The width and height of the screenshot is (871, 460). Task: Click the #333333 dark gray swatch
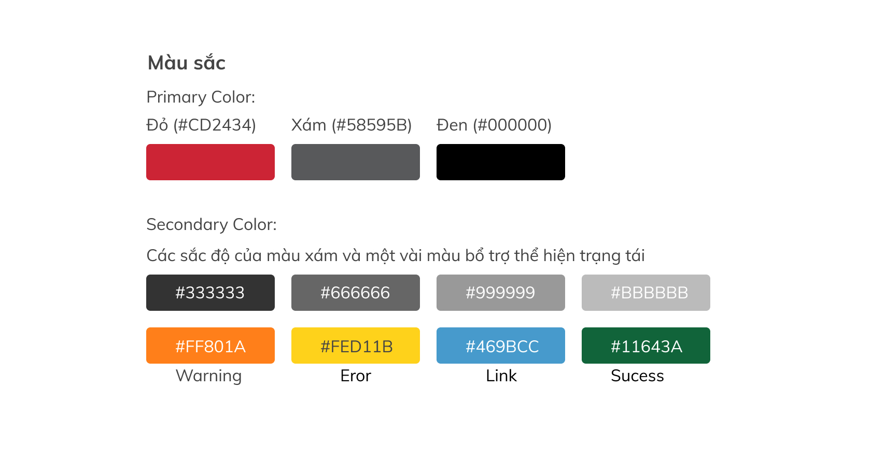(210, 293)
